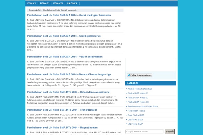Open the UN FISIKA menu item

point(72,3)
